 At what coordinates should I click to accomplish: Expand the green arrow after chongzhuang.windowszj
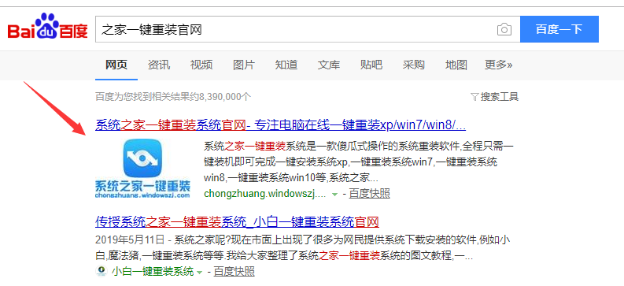point(335,195)
